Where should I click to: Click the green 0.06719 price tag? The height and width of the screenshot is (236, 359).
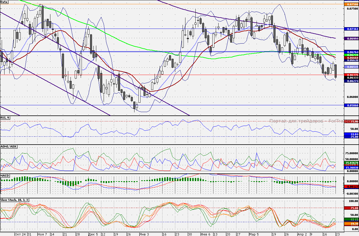click(x=351, y=55)
